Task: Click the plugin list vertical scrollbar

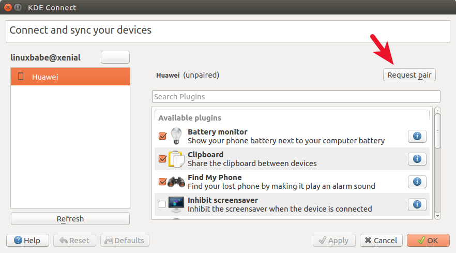Action: pos(437,132)
